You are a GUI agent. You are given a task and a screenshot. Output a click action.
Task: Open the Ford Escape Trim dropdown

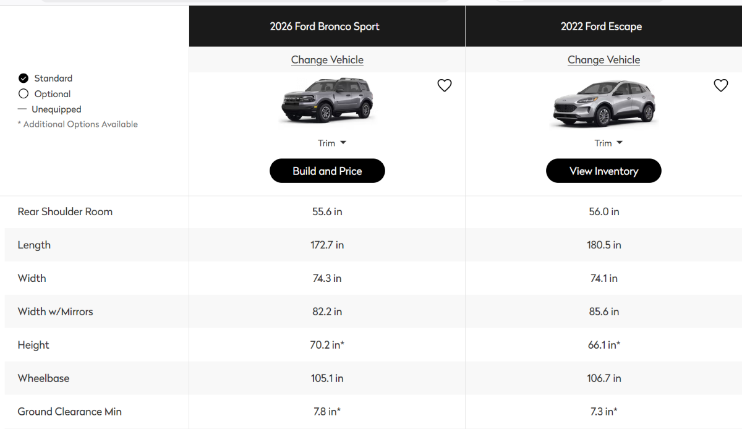(608, 143)
